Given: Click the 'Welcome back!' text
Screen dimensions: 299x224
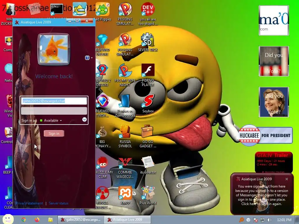Looking at the screenshot, I should tap(54, 76).
